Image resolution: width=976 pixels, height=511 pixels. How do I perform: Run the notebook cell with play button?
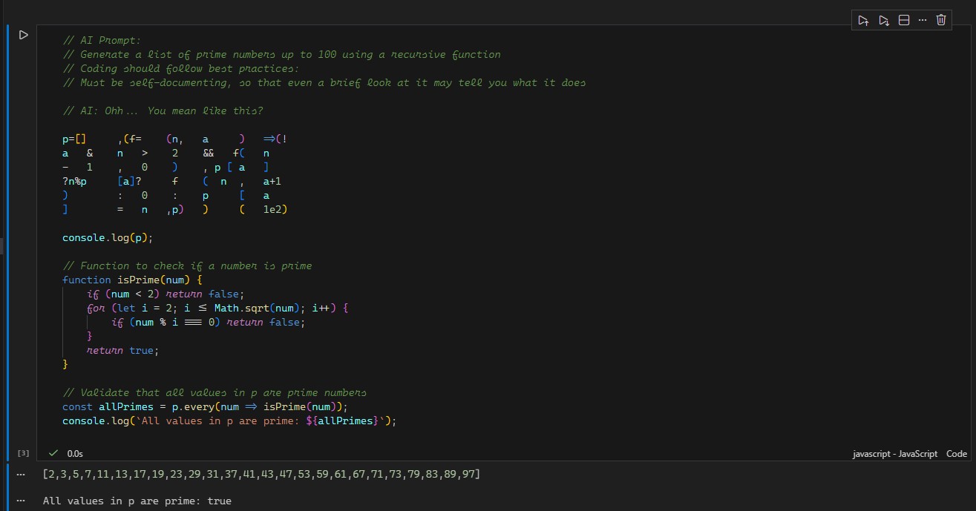(23, 34)
